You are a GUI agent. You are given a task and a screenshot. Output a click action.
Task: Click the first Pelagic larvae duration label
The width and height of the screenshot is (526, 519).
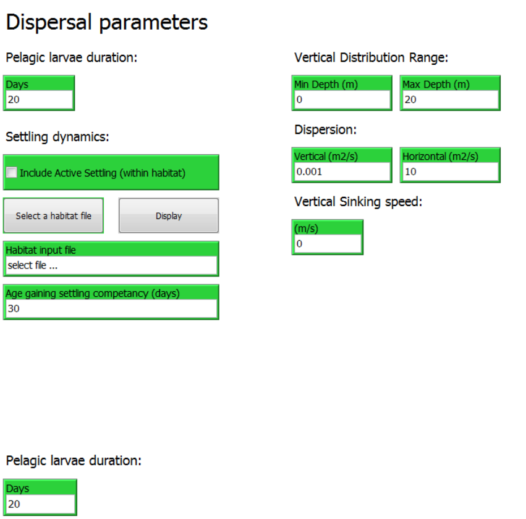tap(71, 58)
